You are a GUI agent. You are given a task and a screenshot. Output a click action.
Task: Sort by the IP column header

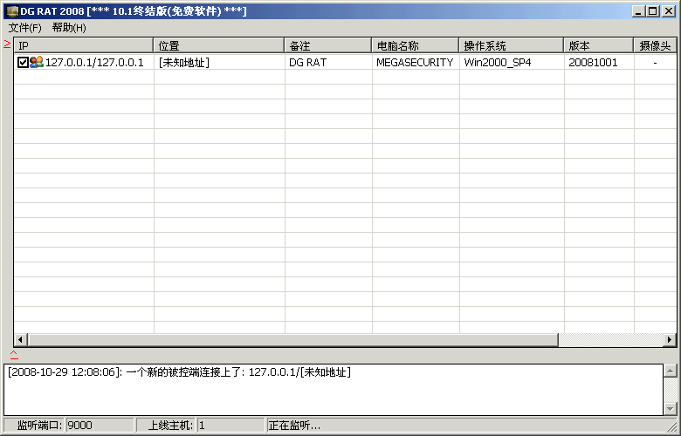point(83,45)
